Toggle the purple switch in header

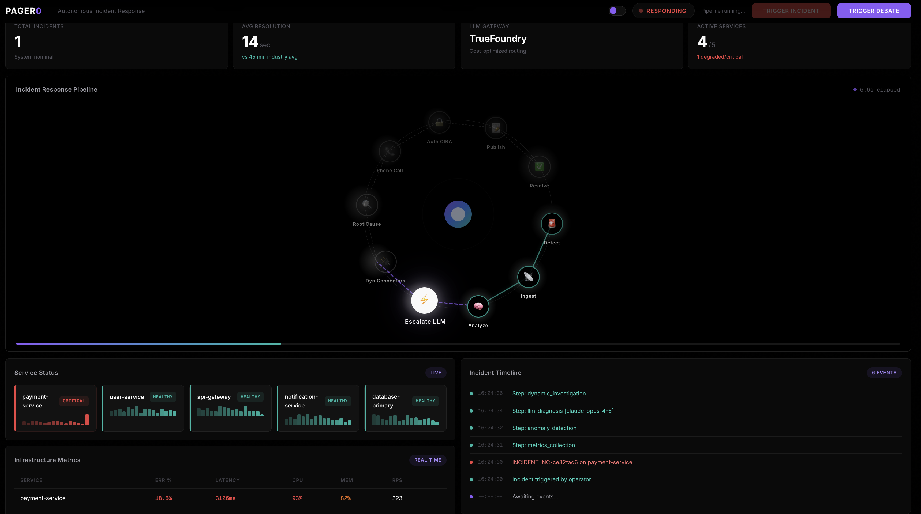pos(617,11)
